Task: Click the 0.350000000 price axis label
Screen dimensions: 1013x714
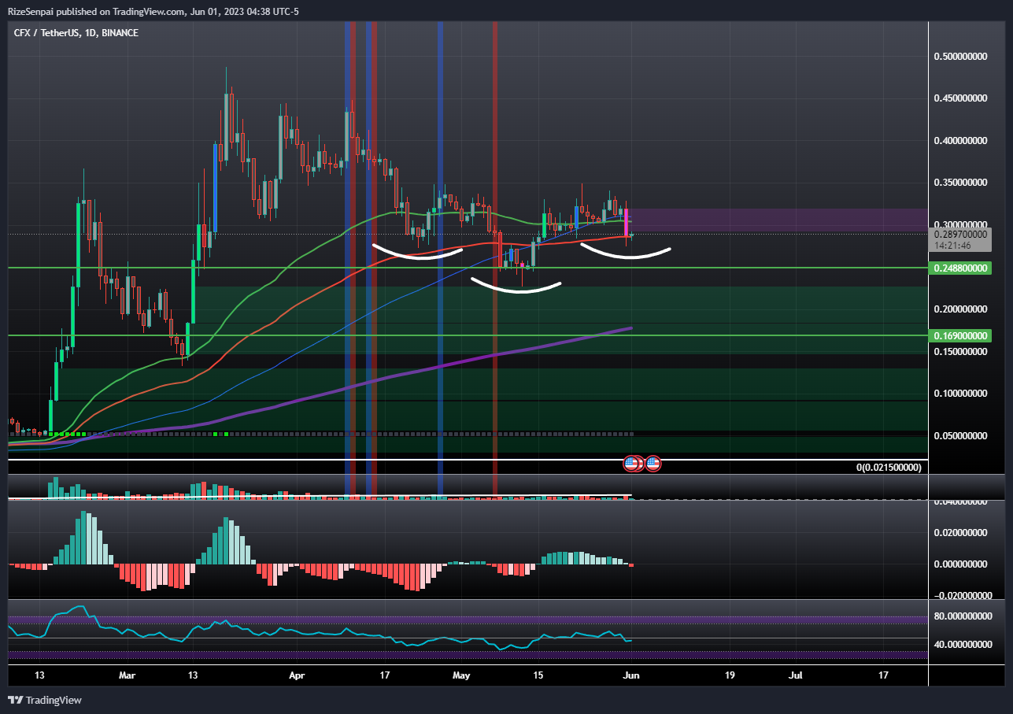Action: pyautogui.click(x=960, y=183)
